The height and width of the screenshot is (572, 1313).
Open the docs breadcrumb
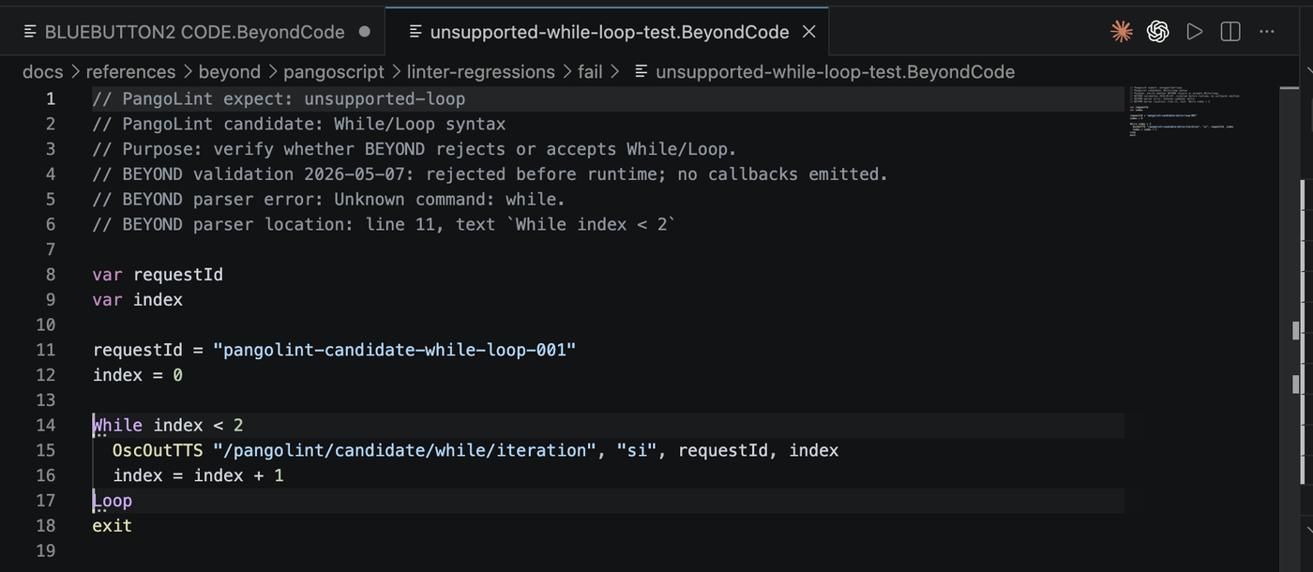tap(43, 72)
